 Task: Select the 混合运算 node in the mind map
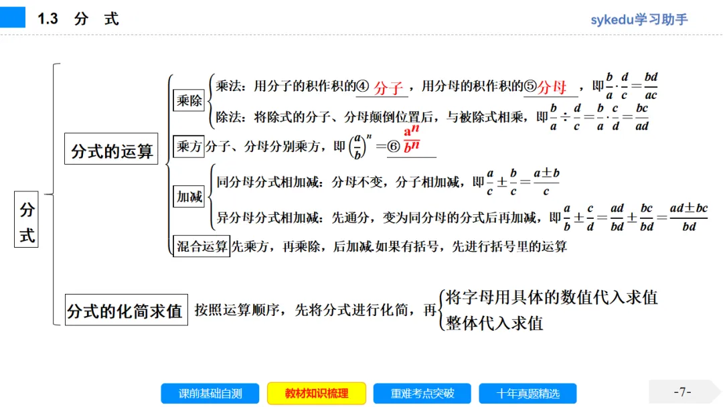[x=199, y=246]
